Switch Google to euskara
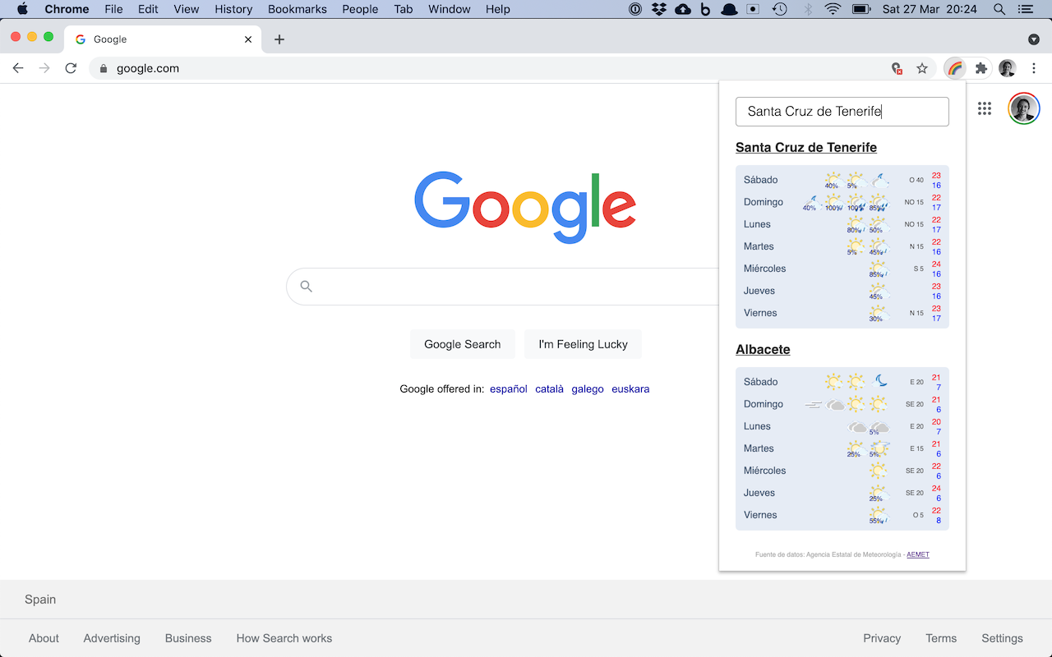 click(x=630, y=389)
